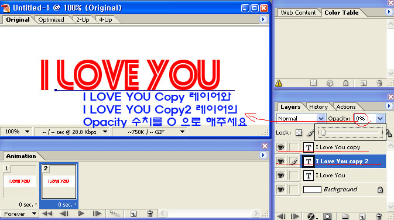394x220 pixels.
Task: Open the Opacity slider dropdown arrow
Action: pyautogui.click(x=380, y=118)
